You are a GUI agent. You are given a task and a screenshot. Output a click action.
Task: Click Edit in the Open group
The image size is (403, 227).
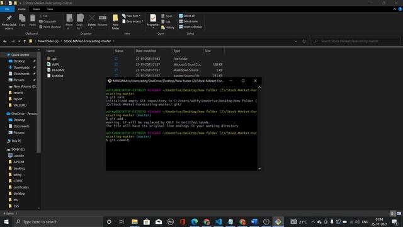click(166, 21)
